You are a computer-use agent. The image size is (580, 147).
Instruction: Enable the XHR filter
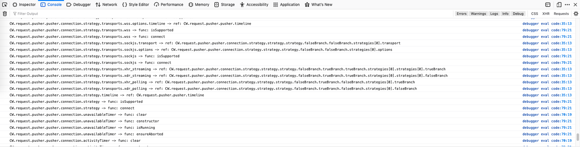point(546,14)
